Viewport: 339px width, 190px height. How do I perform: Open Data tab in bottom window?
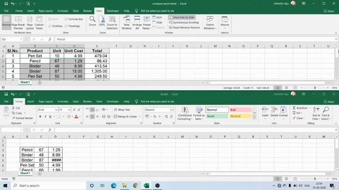click(x=76, y=101)
